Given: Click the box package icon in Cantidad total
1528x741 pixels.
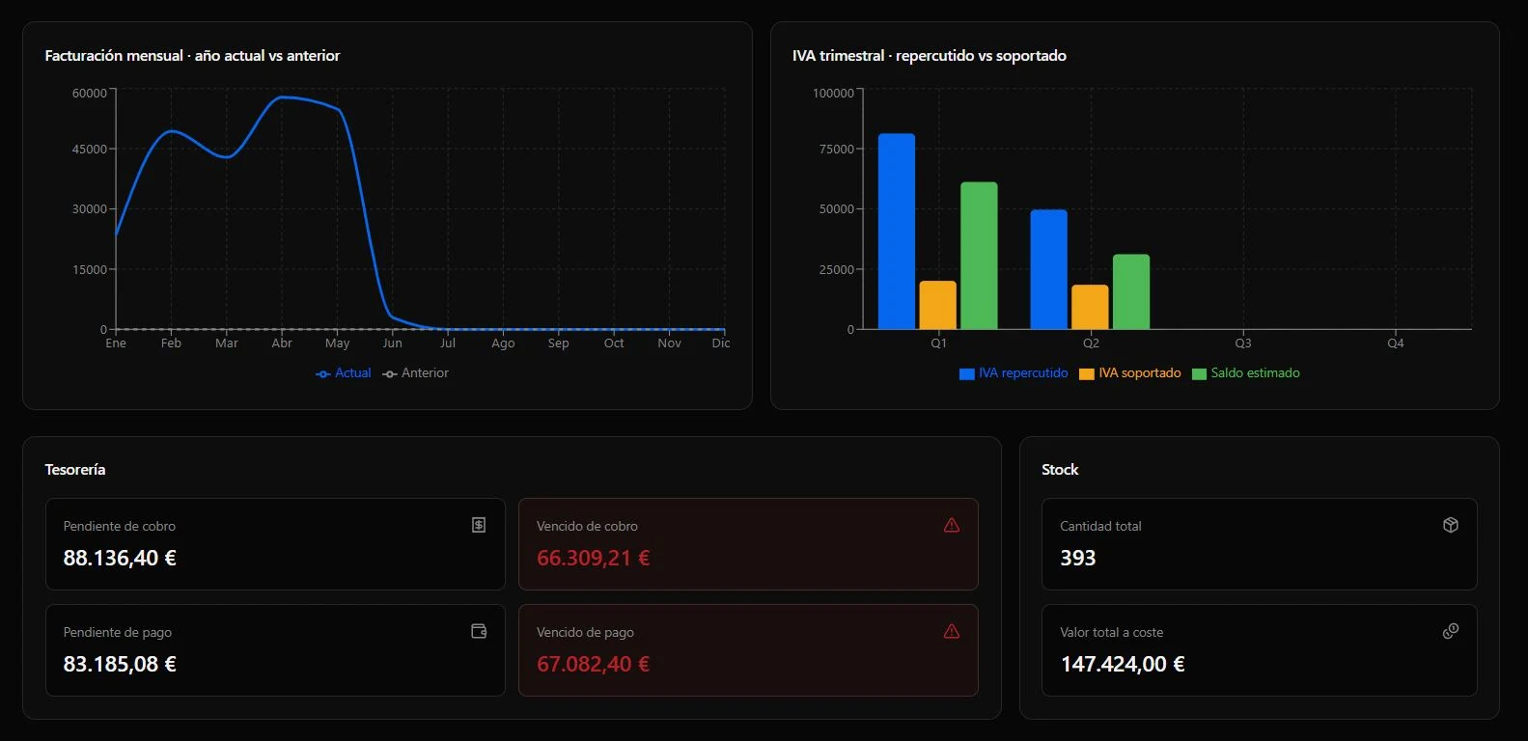Looking at the screenshot, I should tap(1451, 525).
